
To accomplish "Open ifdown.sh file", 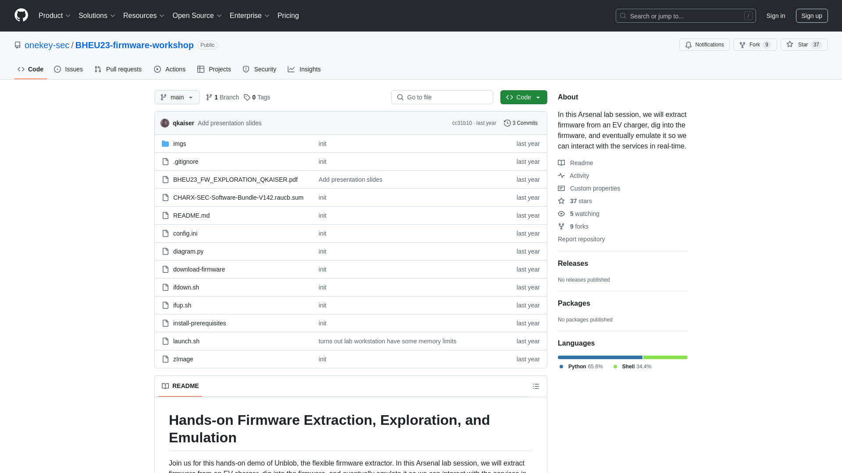I will (x=186, y=287).
